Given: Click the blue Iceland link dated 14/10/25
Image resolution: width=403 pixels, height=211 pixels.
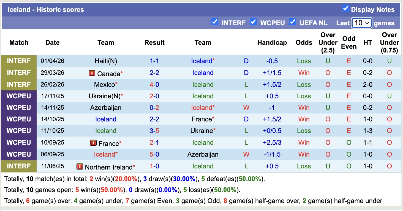Looking at the screenshot, I should 106,119.
